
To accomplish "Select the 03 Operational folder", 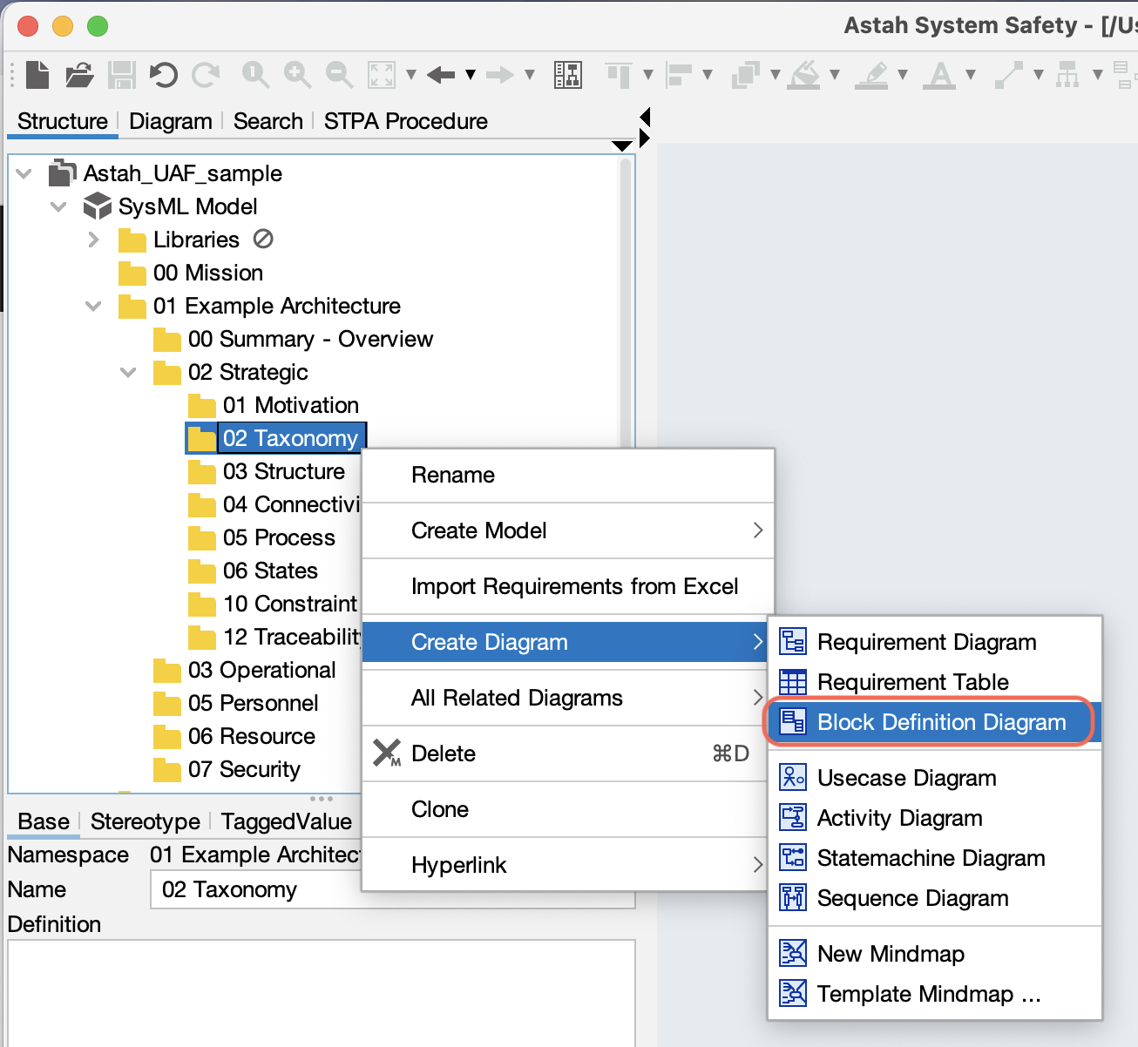I will click(261, 670).
